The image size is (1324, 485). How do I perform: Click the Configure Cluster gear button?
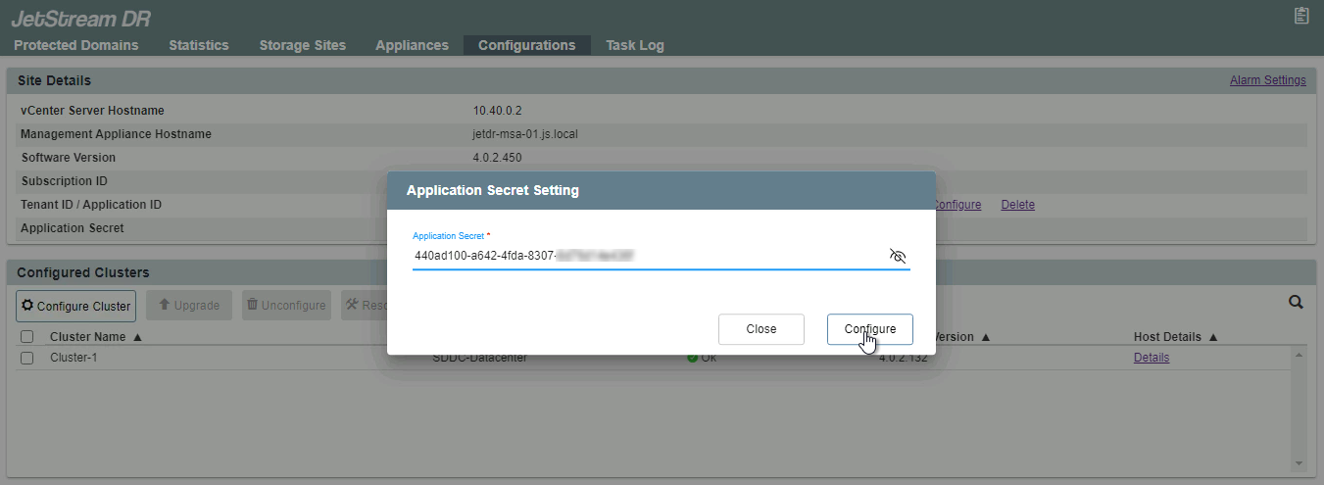point(75,306)
